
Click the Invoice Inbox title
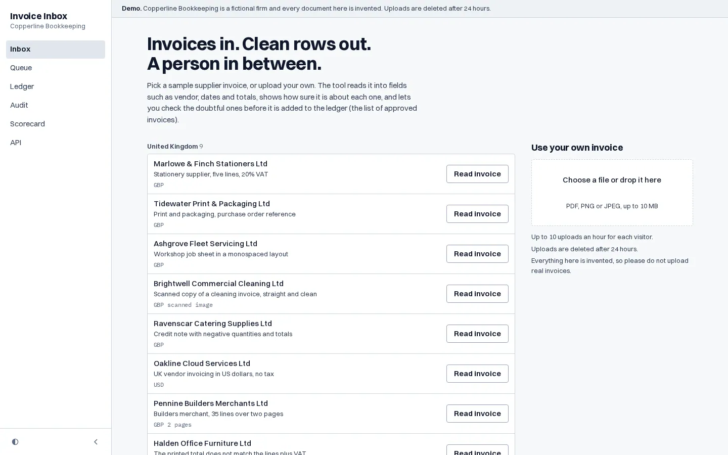tap(38, 16)
